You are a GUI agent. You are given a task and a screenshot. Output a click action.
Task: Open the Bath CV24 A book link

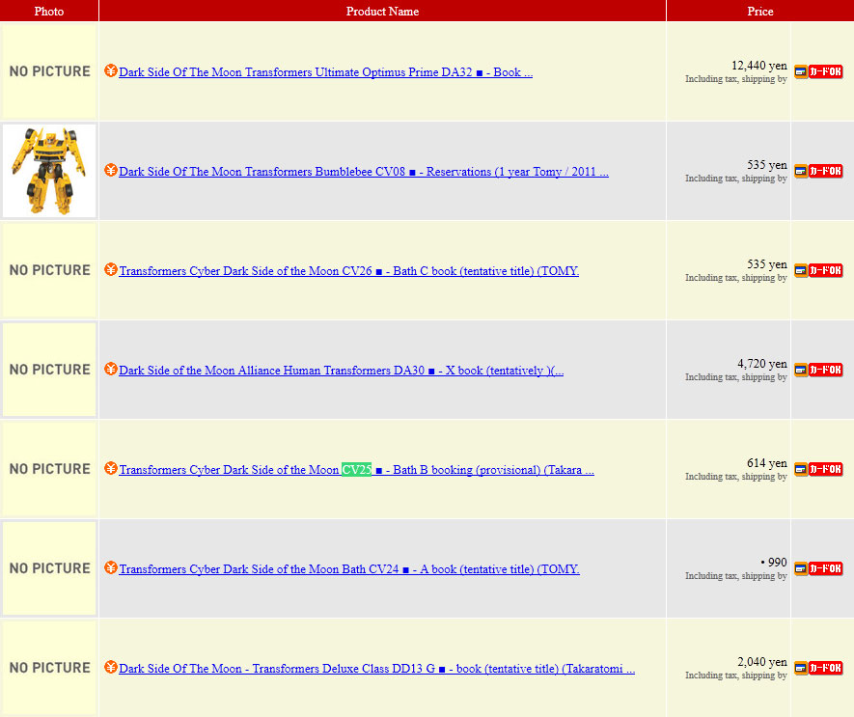348,569
